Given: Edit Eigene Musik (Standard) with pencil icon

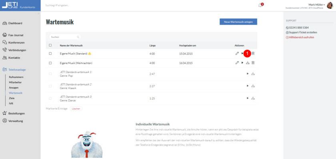Looking at the screenshot, I should click(237, 54).
